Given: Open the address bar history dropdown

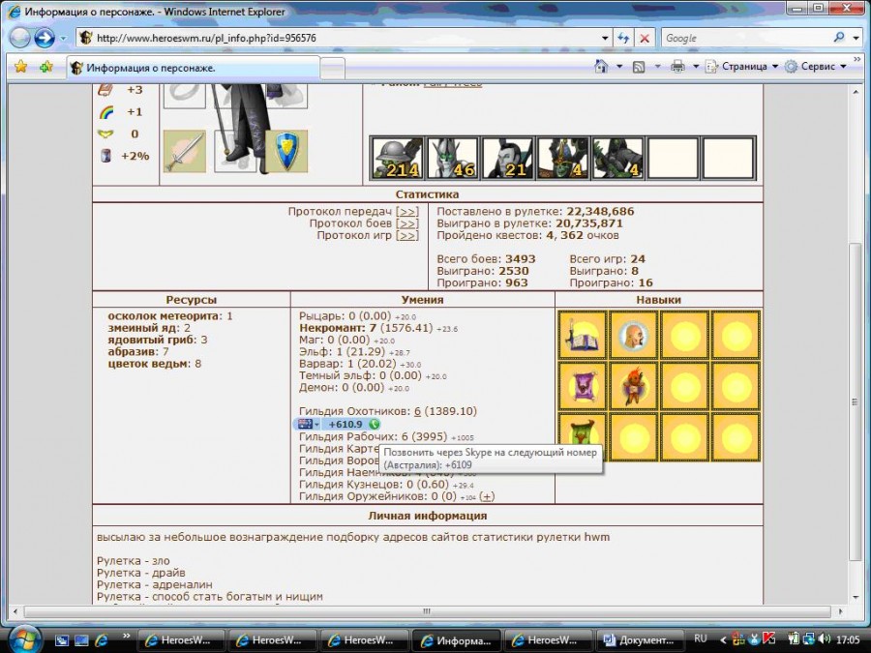Looking at the screenshot, I should tap(604, 39).
